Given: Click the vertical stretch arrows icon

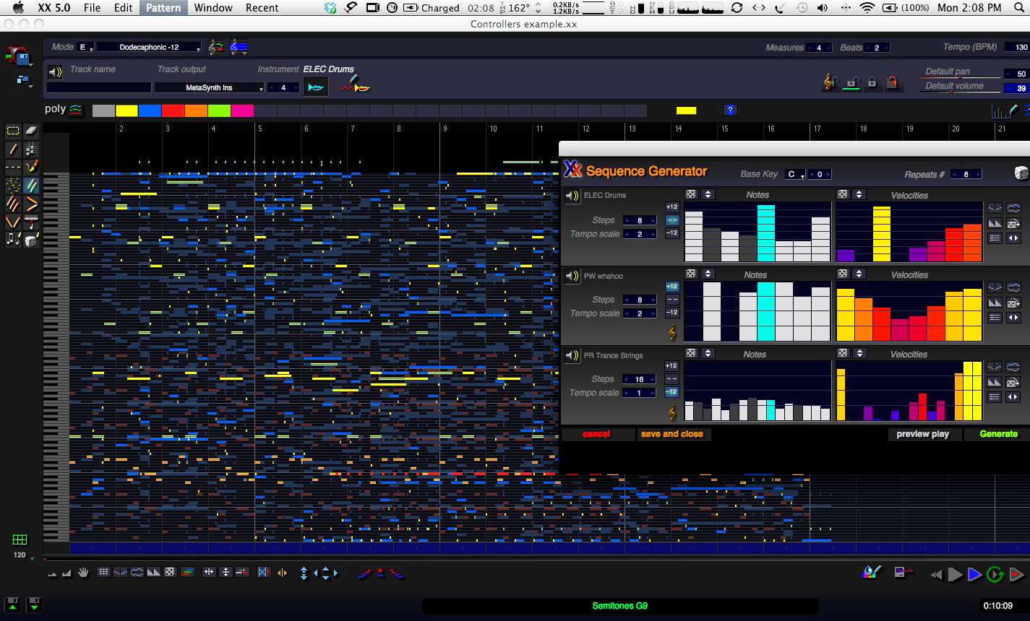Looking at the screenshot, I should point(226,572).
